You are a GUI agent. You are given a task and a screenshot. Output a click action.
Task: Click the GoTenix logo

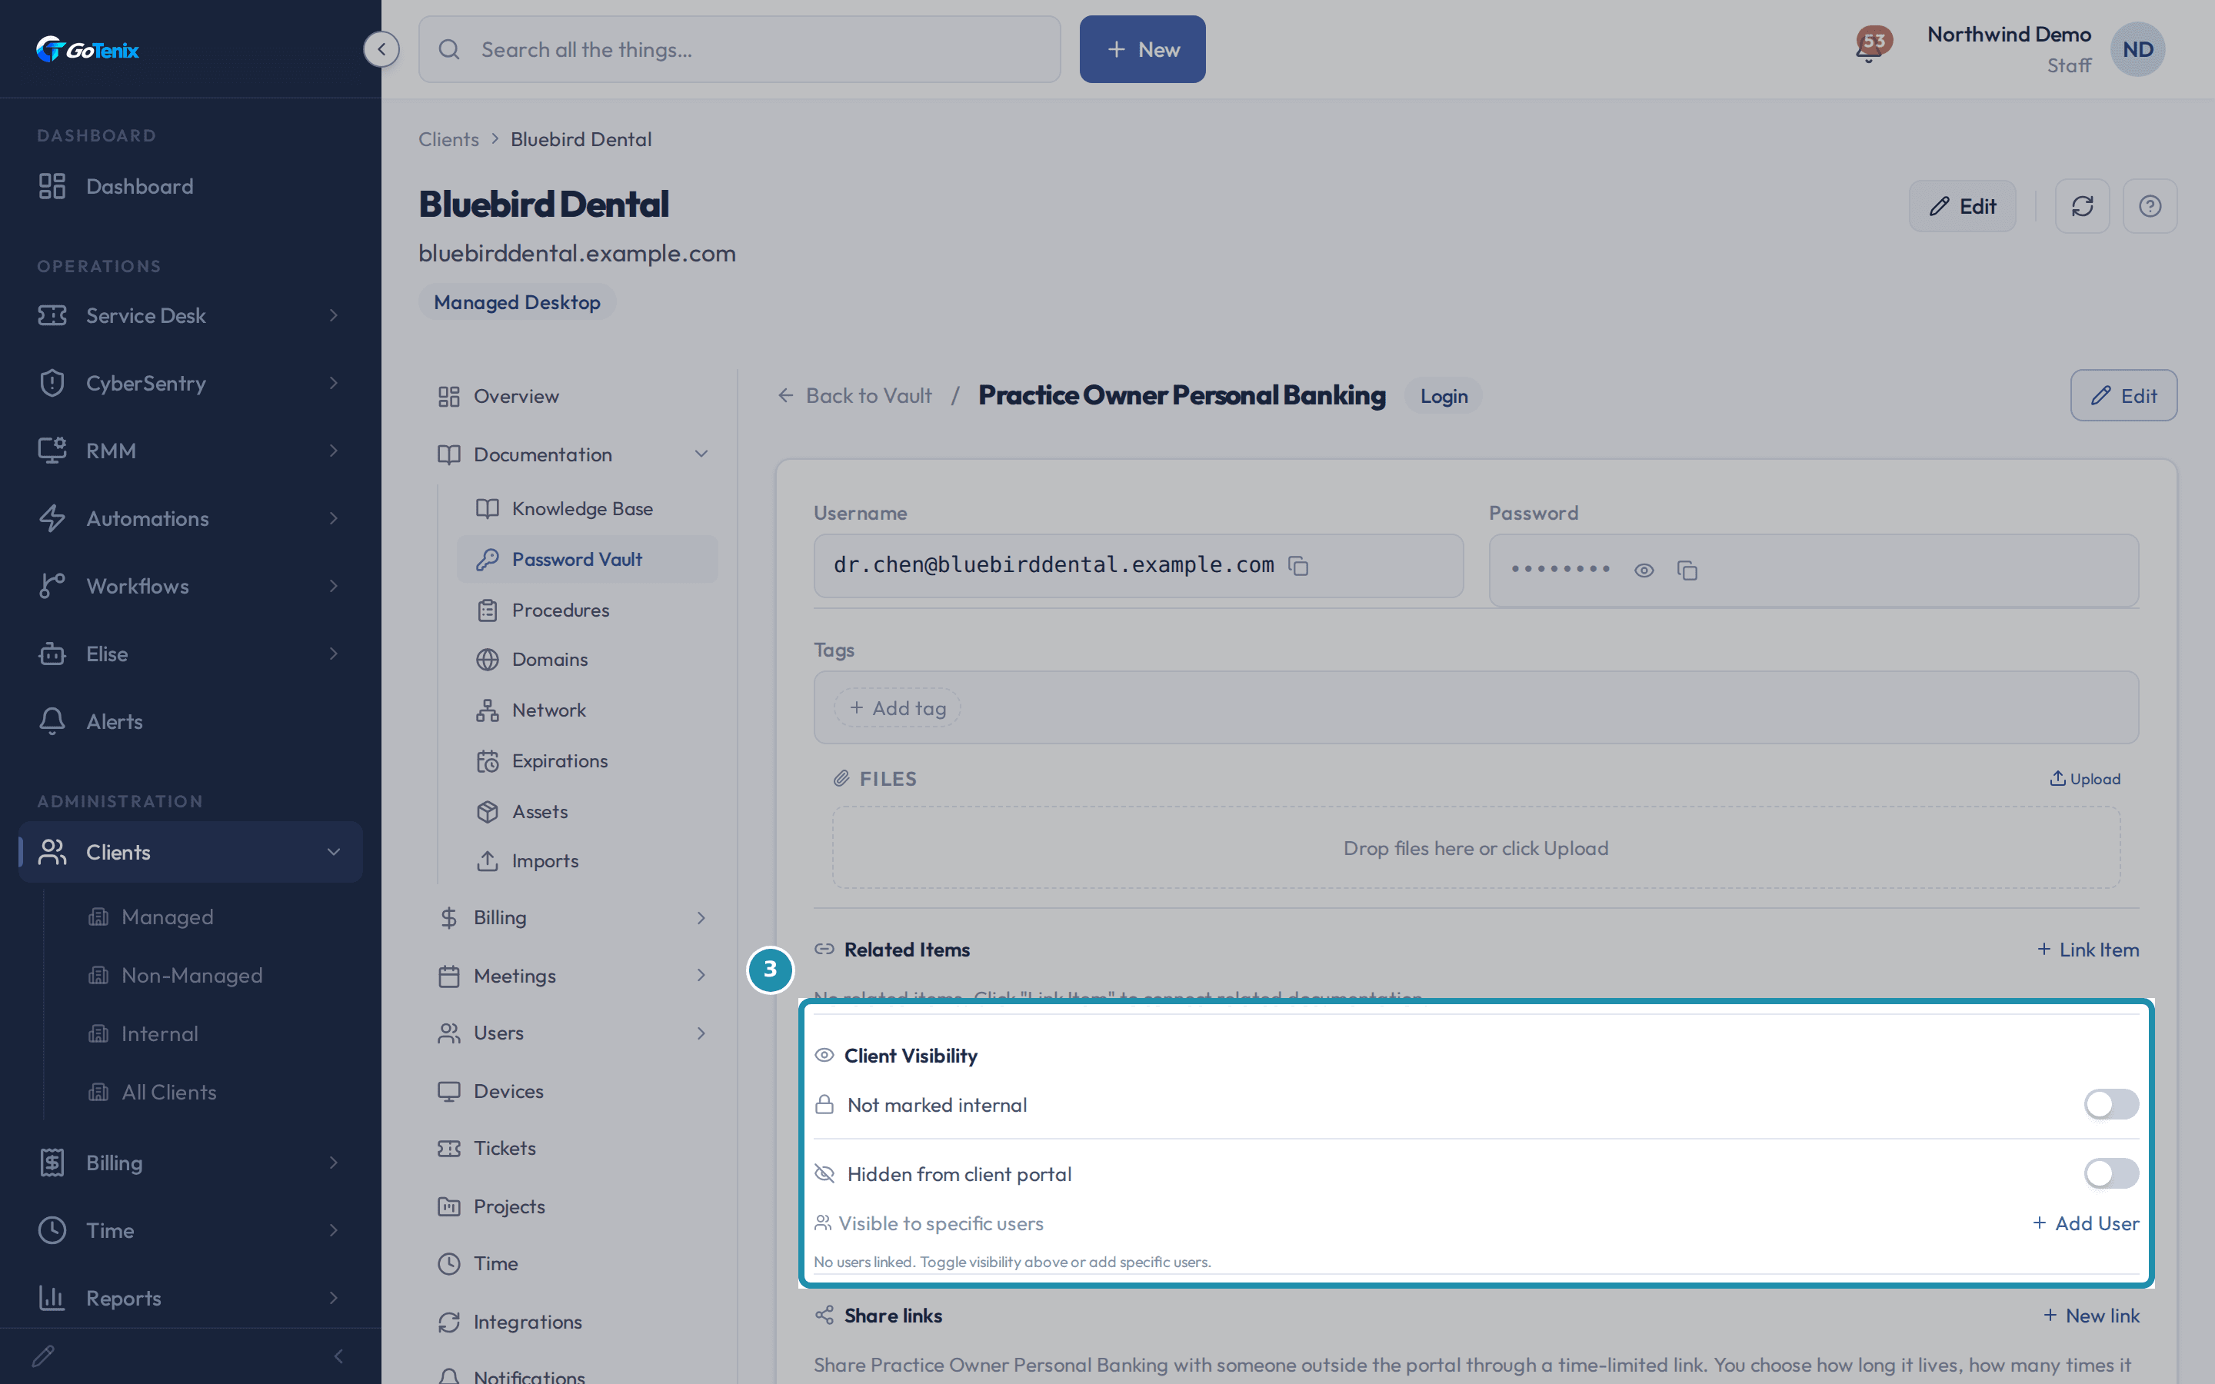point(88,49)
